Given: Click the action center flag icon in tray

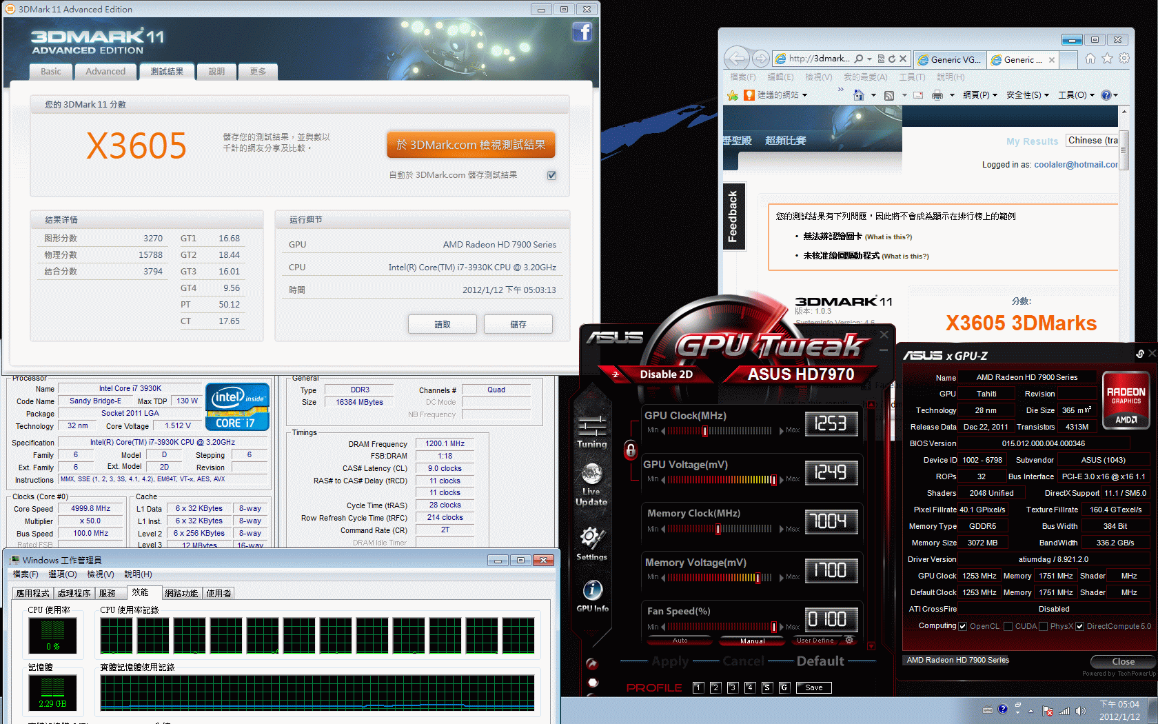Looking at the screenshot, I should click(1048, 711).
